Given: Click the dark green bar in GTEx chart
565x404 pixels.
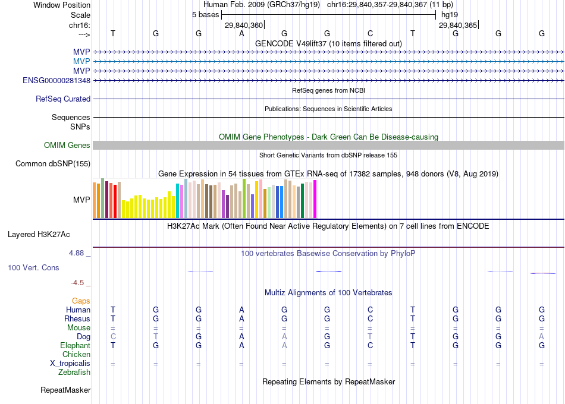Looking at the screenshot, I should tap(303, 201).
